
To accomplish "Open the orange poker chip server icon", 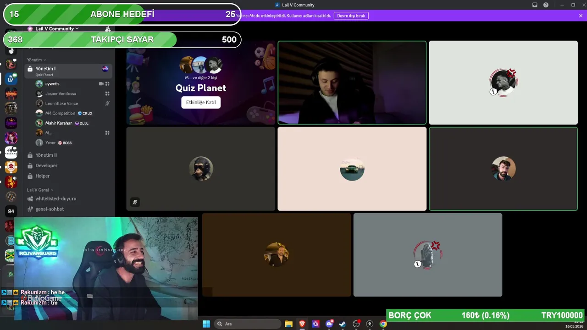I will pyautogui.click(x=11, y=167).
